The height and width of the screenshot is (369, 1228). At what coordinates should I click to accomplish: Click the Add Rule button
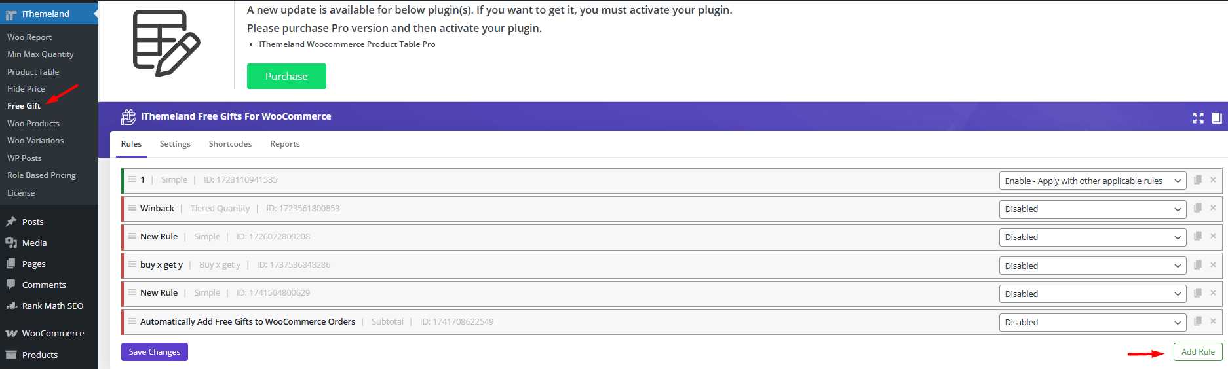(1198, 352)
